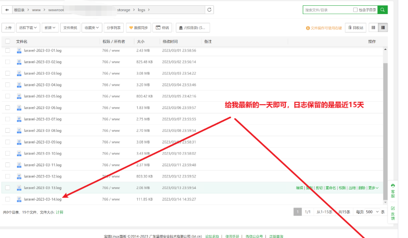Click the back arrow in path bar
408x238 pixels.
7,10
